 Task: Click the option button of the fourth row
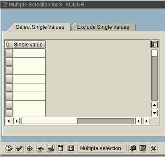coord(9,79)
